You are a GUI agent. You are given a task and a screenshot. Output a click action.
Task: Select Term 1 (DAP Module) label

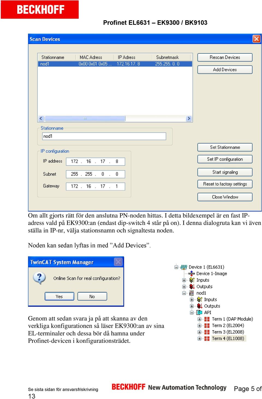pyautogui.click(x=233, y=319)
